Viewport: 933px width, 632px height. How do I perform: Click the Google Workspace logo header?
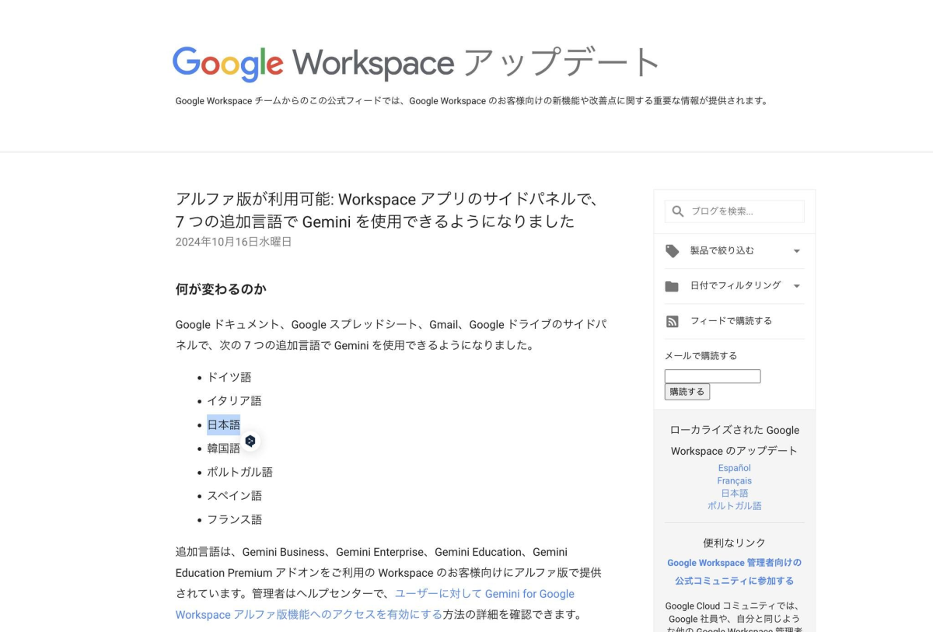[416, 64]
